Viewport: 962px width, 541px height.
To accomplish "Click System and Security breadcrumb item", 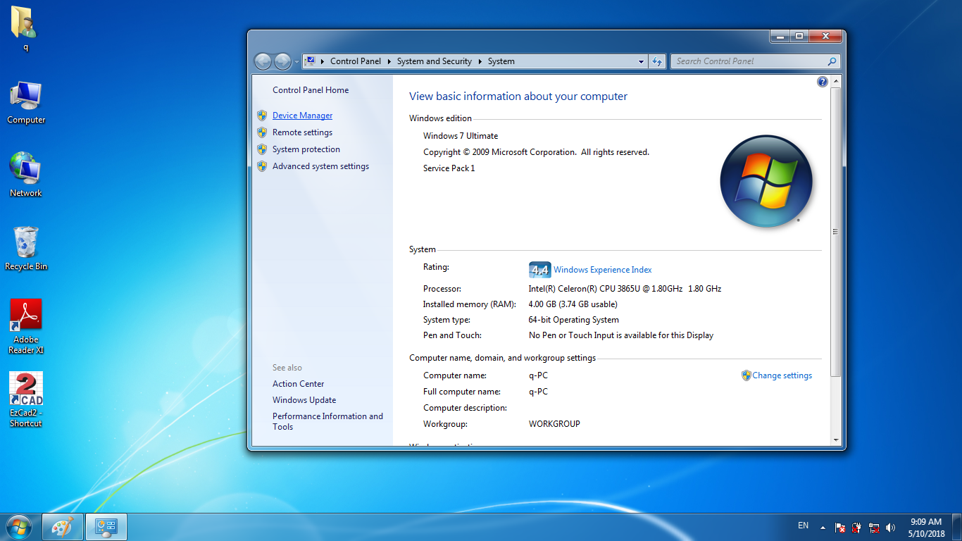I will 434,61.
